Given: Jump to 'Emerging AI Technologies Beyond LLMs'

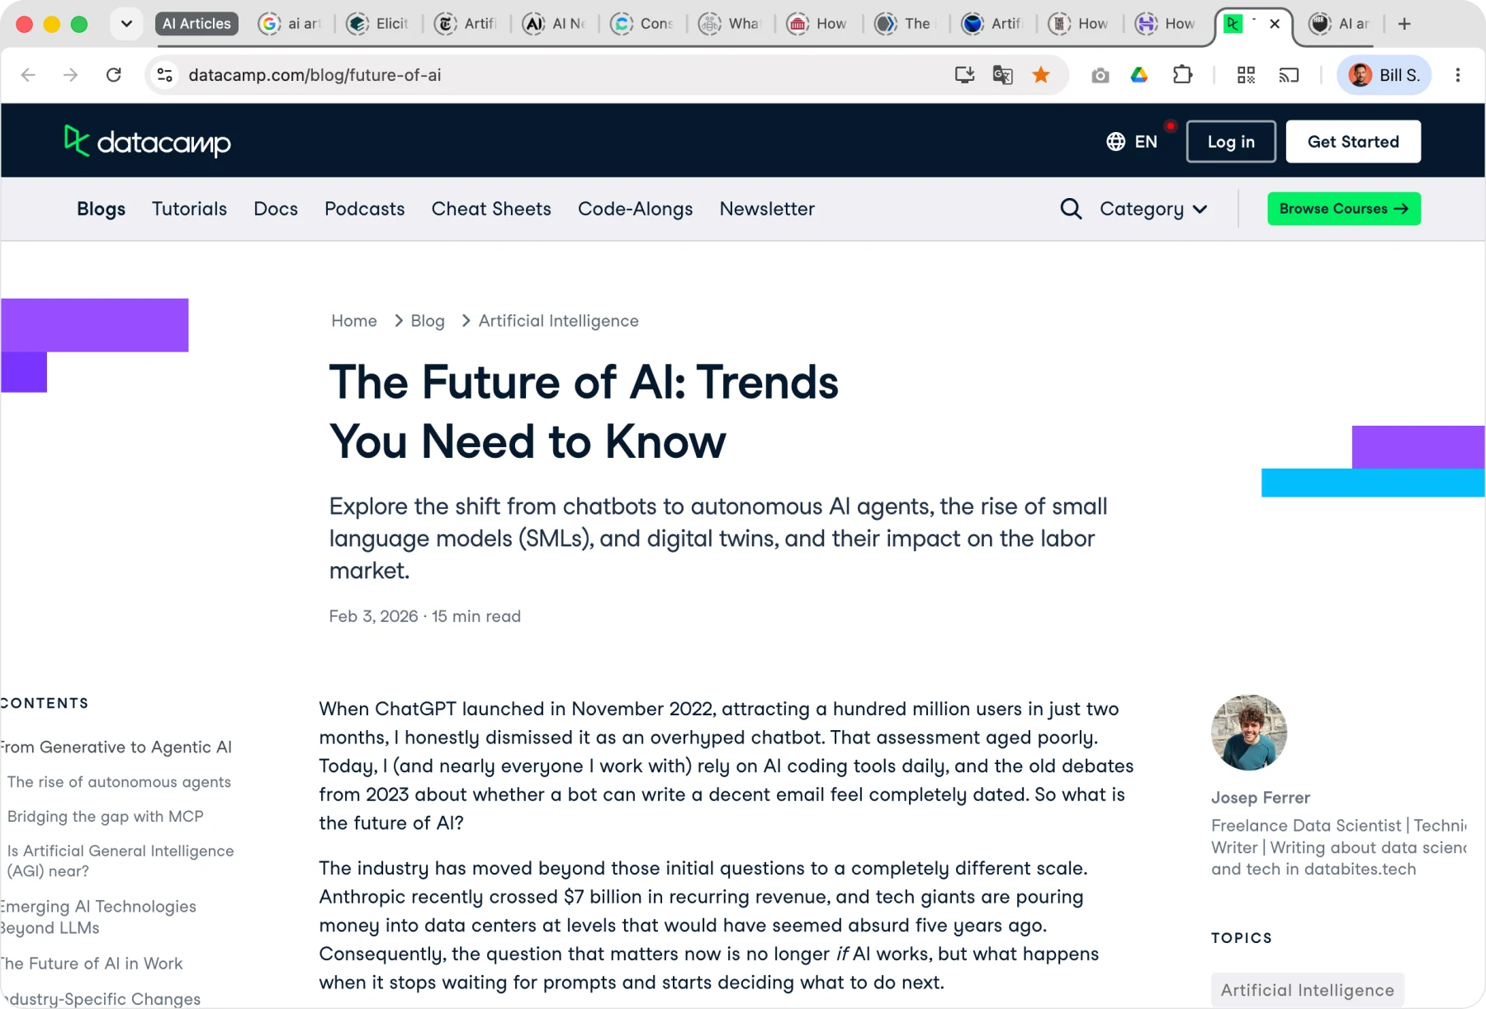Looking at the screenshot, I should pyautogui.click(x=98, y=917).
